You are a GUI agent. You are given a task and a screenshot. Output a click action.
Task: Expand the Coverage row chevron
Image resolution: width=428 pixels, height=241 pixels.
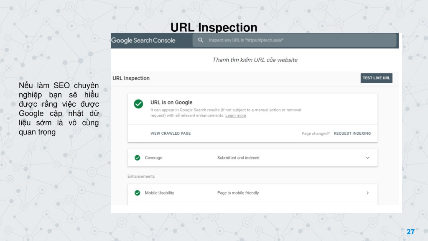pos(368,158)
